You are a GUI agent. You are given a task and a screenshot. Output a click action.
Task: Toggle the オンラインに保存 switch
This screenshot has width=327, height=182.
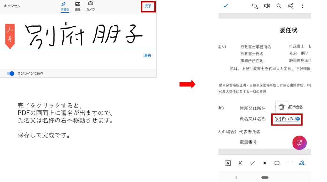click(11, 73)
